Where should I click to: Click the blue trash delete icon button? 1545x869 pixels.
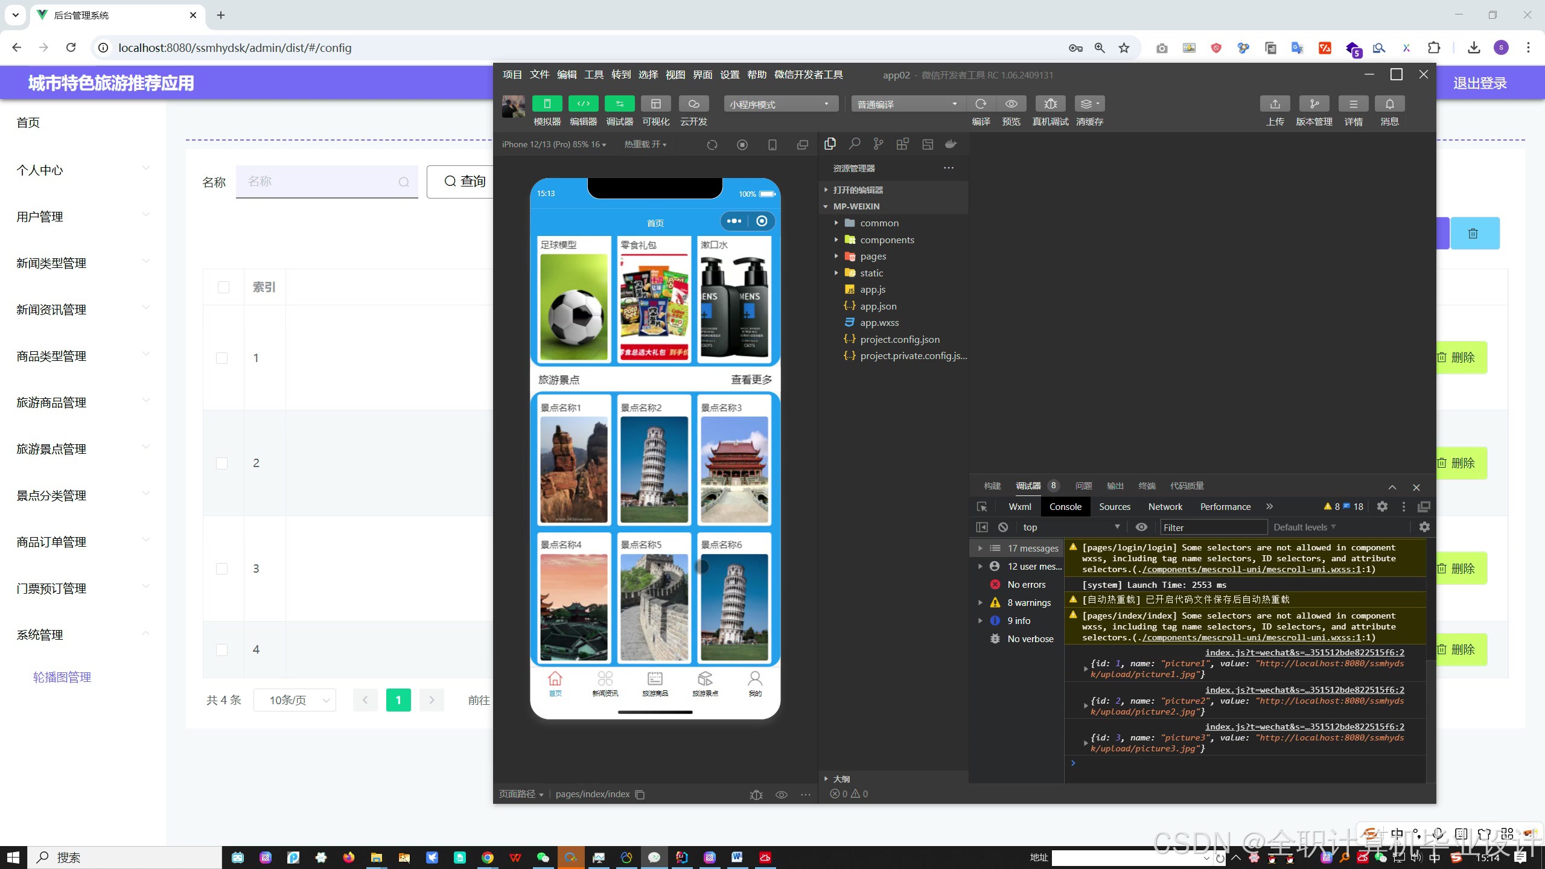point(1474,234)
